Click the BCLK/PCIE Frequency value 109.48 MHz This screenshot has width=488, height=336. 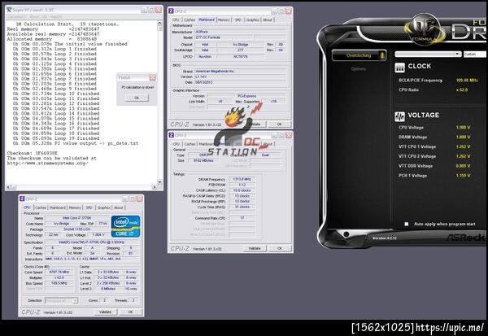pos(467,81)
